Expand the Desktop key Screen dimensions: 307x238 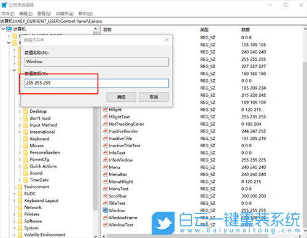[20, 112]
